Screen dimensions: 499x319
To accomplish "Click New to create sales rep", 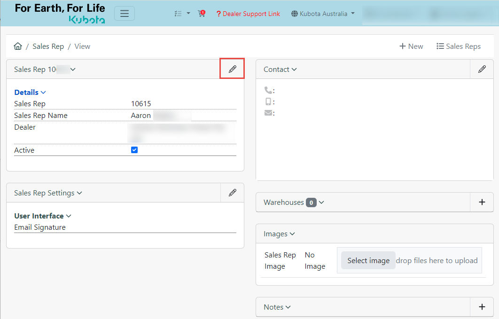I will tap(411, 46).
